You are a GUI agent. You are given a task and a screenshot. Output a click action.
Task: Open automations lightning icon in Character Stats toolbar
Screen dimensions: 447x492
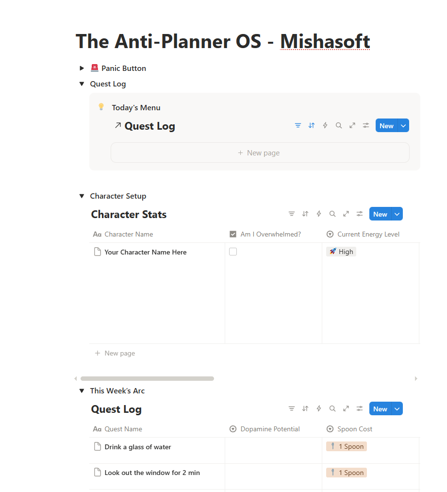[x=319, y=214]
